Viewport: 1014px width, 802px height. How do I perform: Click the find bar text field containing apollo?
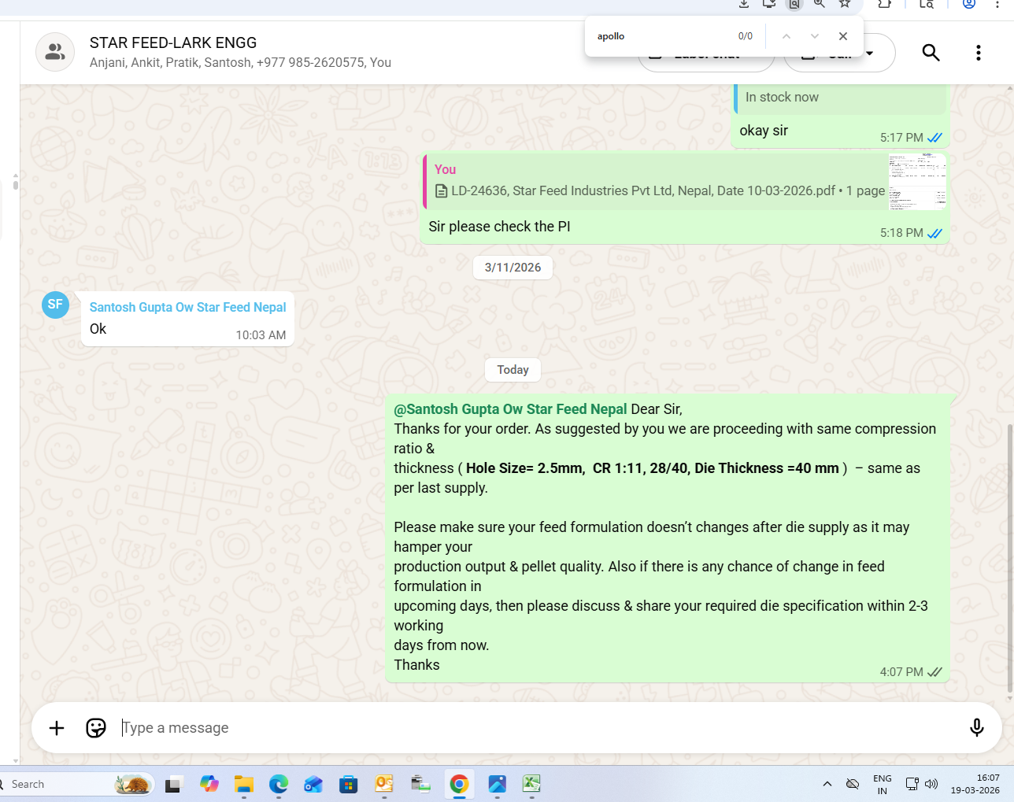pyautogui.click(x=661, y=36)
